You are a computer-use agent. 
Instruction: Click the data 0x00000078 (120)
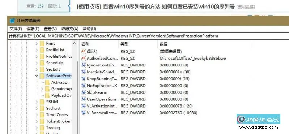176,106
